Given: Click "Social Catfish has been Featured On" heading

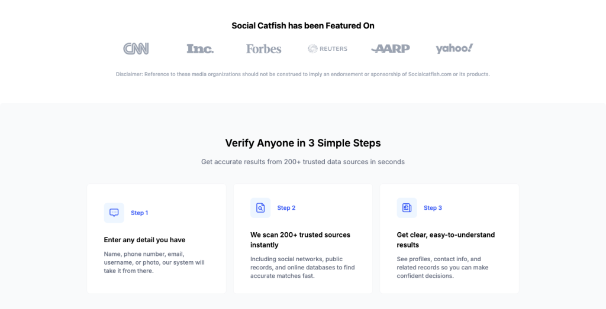Looking at the screenshot, I should [303, 26].
